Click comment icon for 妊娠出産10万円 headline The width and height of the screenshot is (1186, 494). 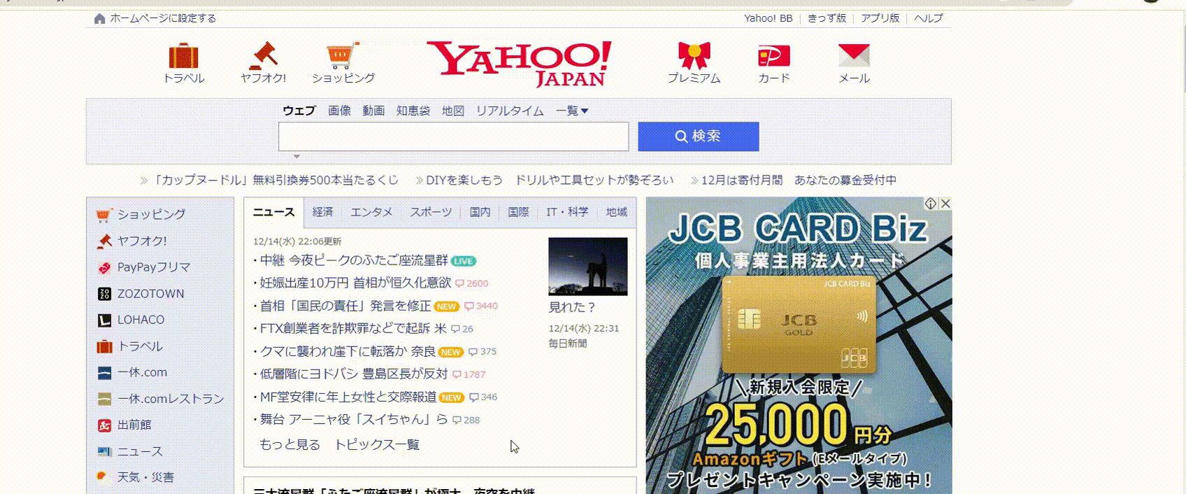pyautogui.click(x=459, y=283)
